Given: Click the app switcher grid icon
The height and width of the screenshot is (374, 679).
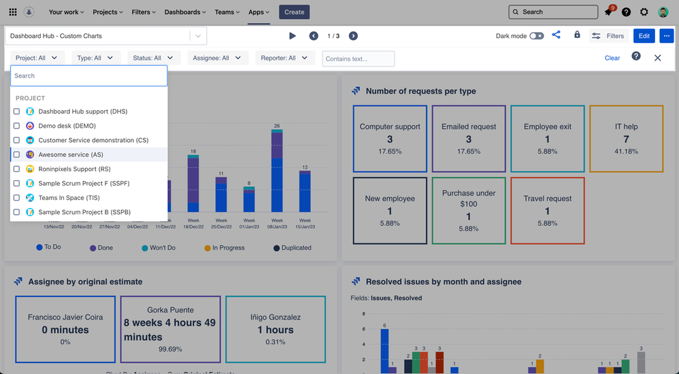Looking at the screenshot, I should click(x=12, y=12).
